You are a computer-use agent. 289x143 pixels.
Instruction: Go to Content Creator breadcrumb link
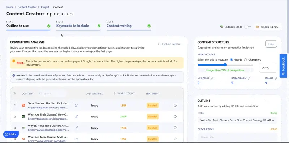pyautogui.click(x=27, y=7)
